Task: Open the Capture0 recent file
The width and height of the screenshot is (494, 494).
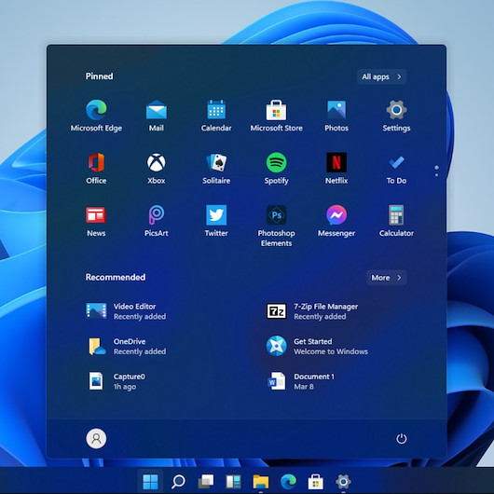Action: click(117, 381)
